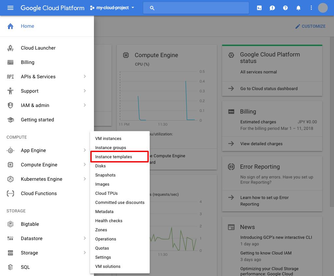Screen dimensions: 334x276
Task: Click the CUSTOMIZE button
Action: (311, 26)
